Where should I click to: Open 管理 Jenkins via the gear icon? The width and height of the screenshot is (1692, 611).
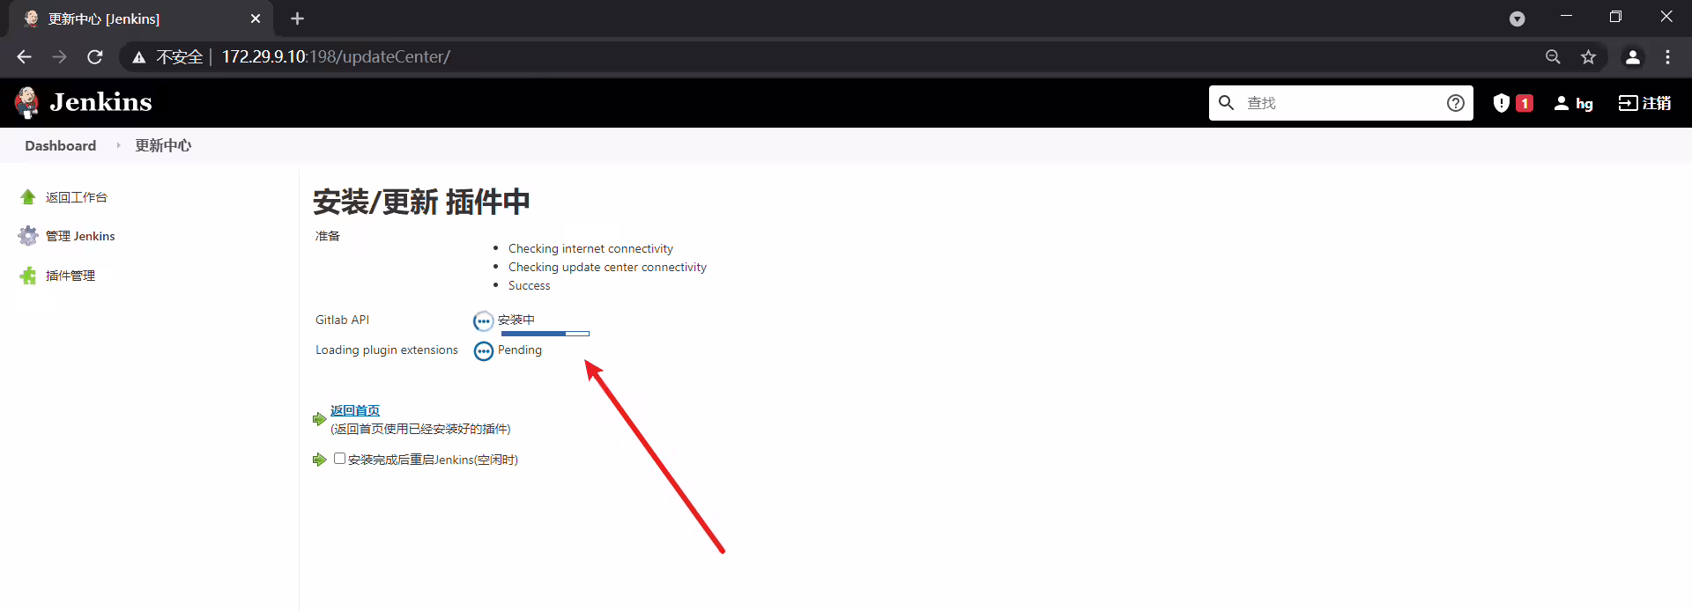pos(28,236)
